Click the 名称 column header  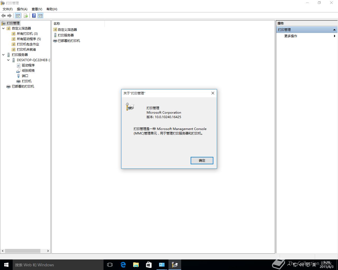point(78,23)
